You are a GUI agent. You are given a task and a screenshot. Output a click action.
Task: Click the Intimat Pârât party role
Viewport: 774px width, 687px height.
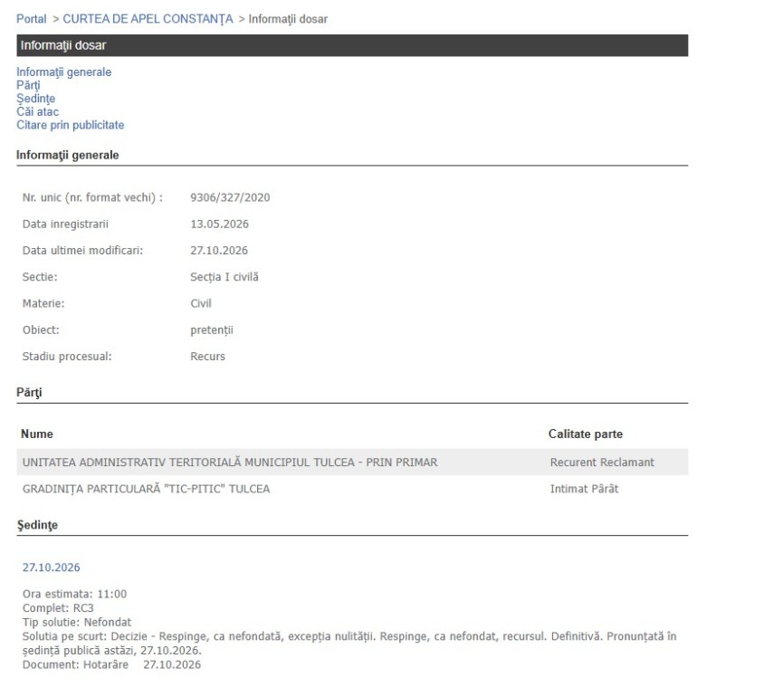tap(584, 489)
